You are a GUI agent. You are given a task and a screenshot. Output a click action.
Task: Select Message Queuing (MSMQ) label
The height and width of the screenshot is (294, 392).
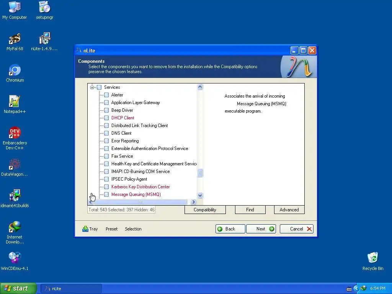pyautogui.click(x=136, y=194)
